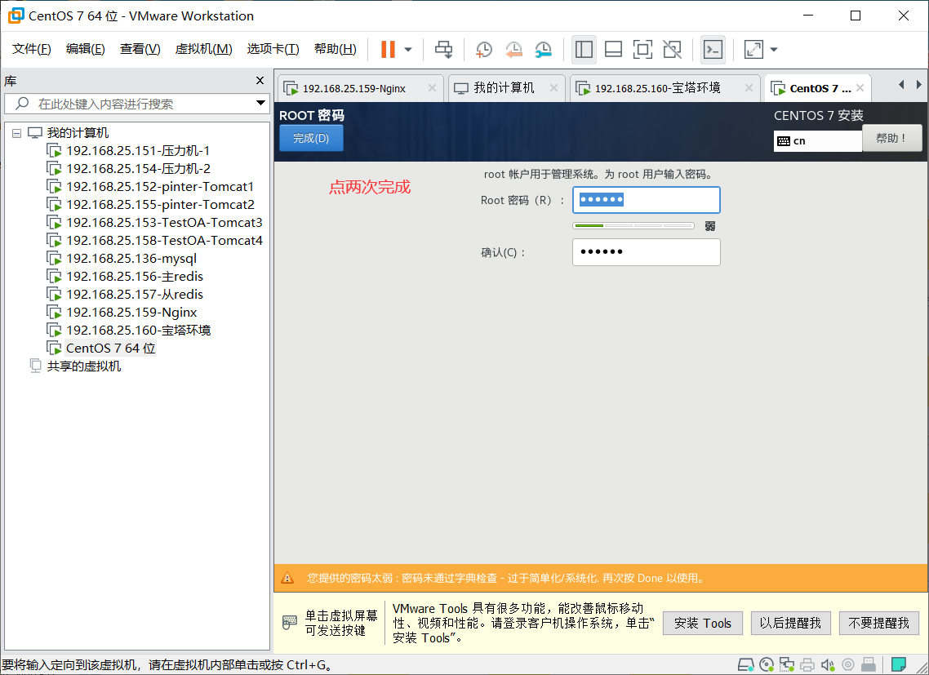Open the snapshot manager

543,50
